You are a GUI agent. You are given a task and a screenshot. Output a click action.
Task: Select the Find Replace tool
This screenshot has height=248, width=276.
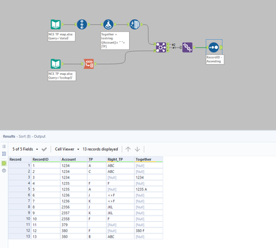click(x=161, y=48)
